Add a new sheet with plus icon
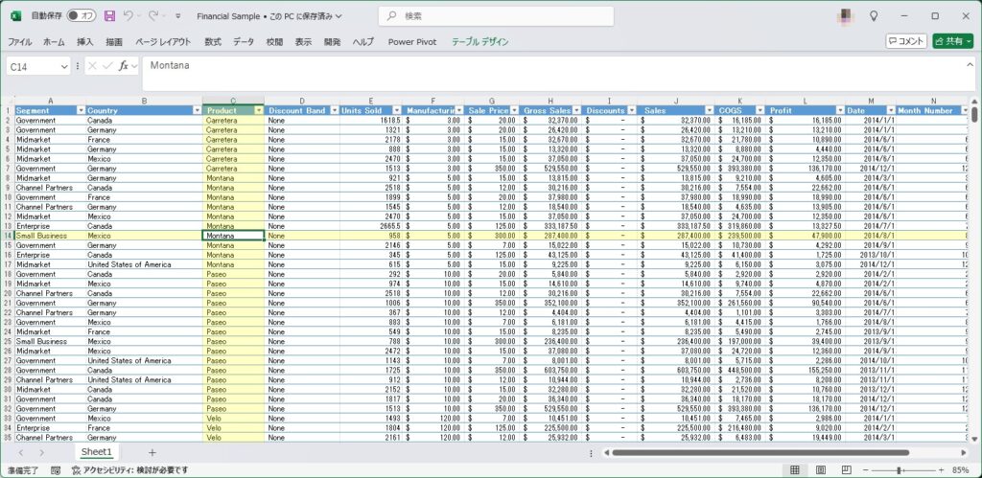 coord(152,451)
